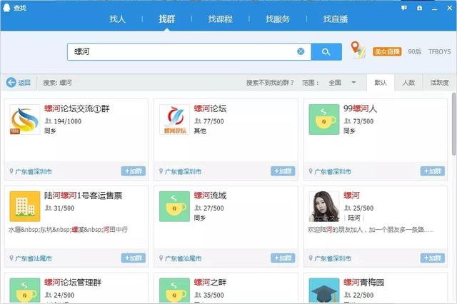
Task: Clear the search field with X icon
Action: pos(301,51)
